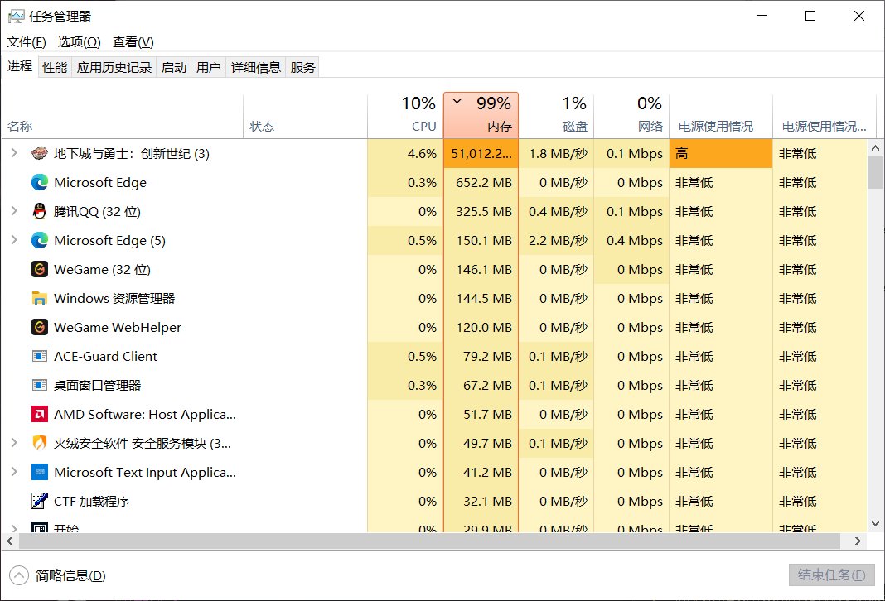
Task: Sort by the 内存 99% column header
Action: (481, 116)
